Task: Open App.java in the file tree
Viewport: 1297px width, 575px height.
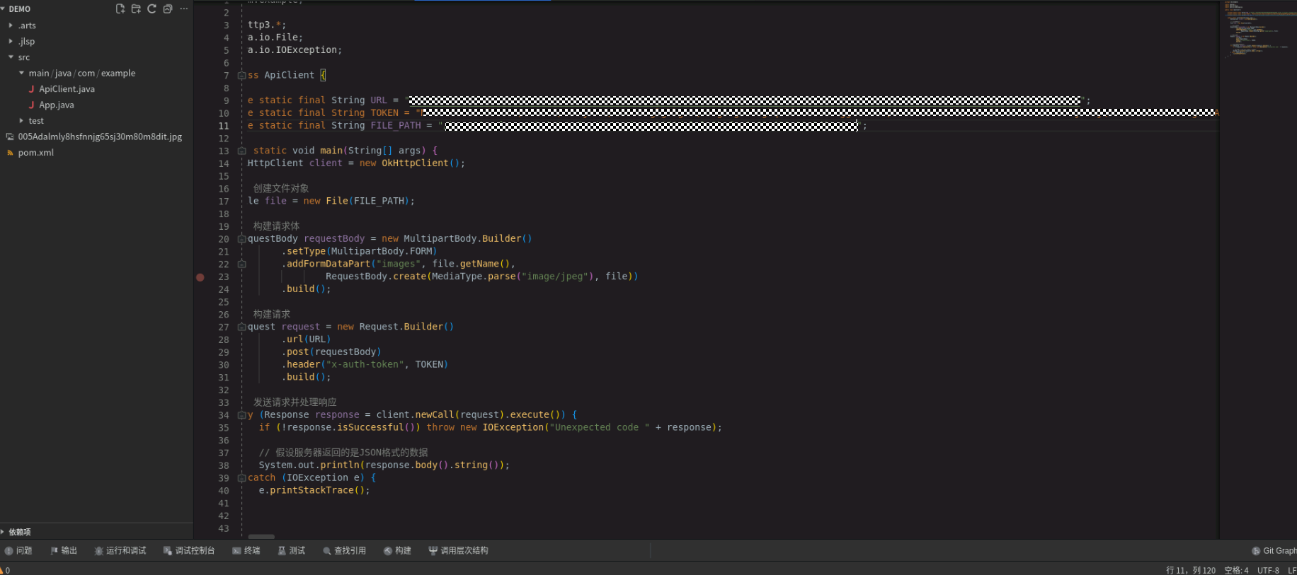Action: (57, 105)
